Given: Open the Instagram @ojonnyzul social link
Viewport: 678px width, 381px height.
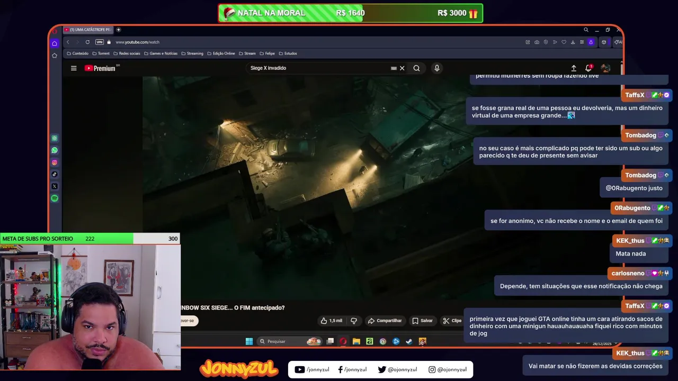Looking at the screenshot, I should pos(448,369).
